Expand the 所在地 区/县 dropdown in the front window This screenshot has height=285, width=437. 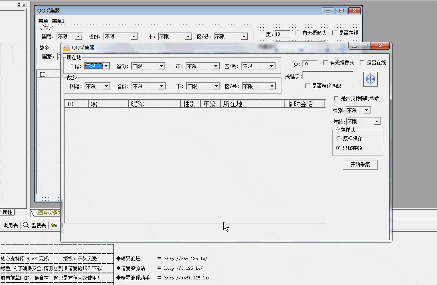click(x=272, y=66)
